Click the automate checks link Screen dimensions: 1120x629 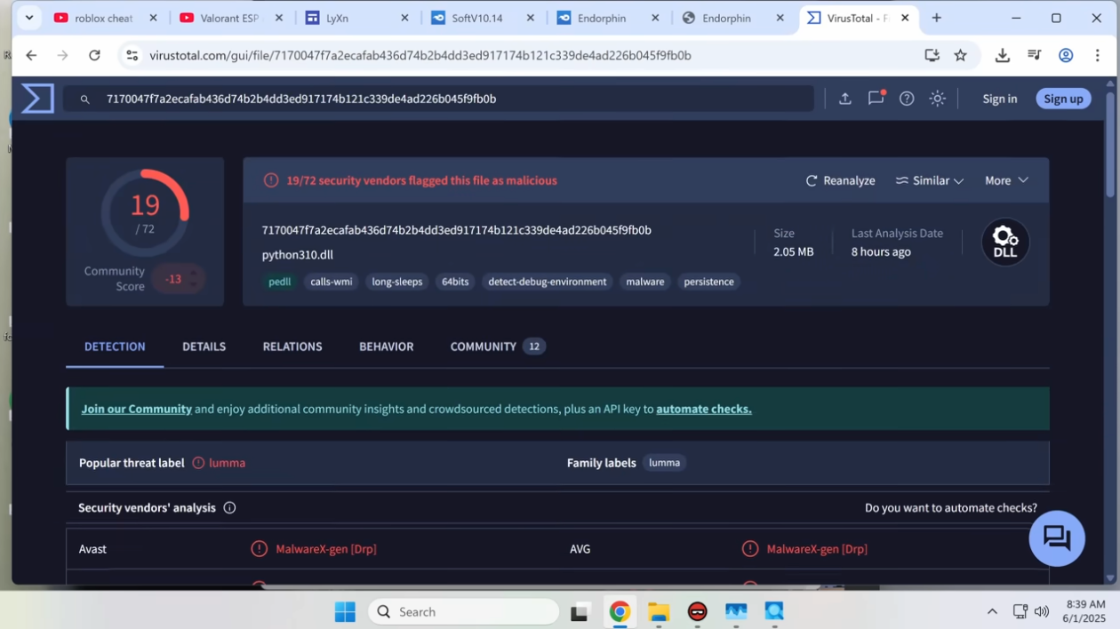(x=704, y=409)
